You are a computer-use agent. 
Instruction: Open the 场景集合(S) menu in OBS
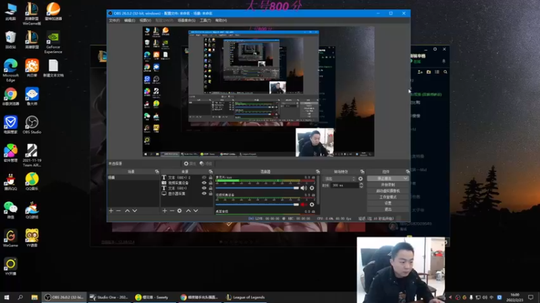click(186, 20)
